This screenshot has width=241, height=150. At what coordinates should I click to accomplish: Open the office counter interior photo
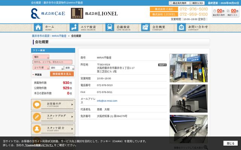tap(189, 99)
